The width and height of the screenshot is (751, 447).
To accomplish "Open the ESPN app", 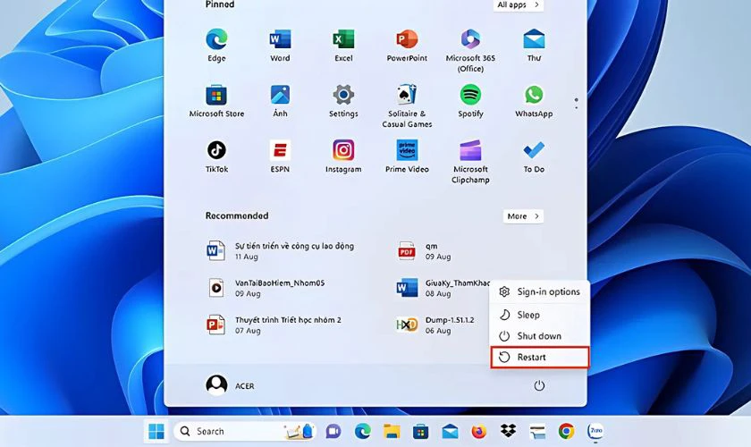I will click(x=280, y=156).
